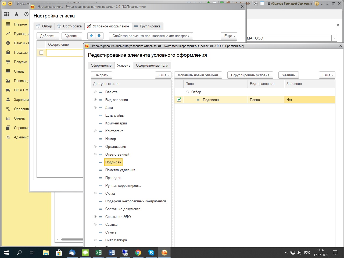344x258 pixels.
Task: Click the Сгруппировать условия button
Action: [250, 75]
